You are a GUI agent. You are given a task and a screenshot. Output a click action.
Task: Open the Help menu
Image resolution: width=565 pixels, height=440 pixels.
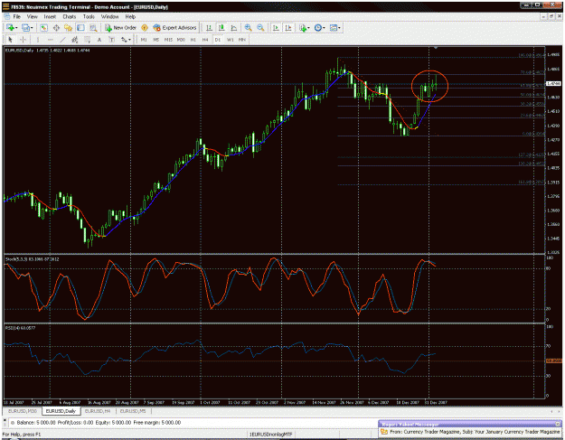coord(130,16)
